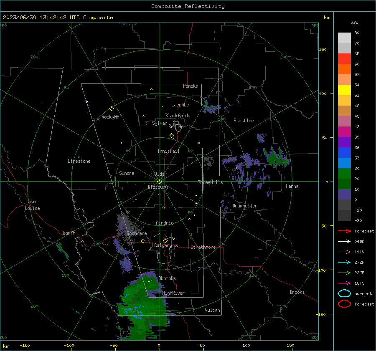Screen dimensions: 376x351
Task: Click the Sylvan label
Action: [160, 123]
